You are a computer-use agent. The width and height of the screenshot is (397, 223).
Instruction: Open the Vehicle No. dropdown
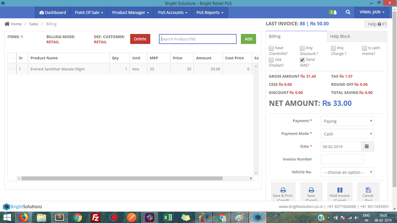[347, 172]
